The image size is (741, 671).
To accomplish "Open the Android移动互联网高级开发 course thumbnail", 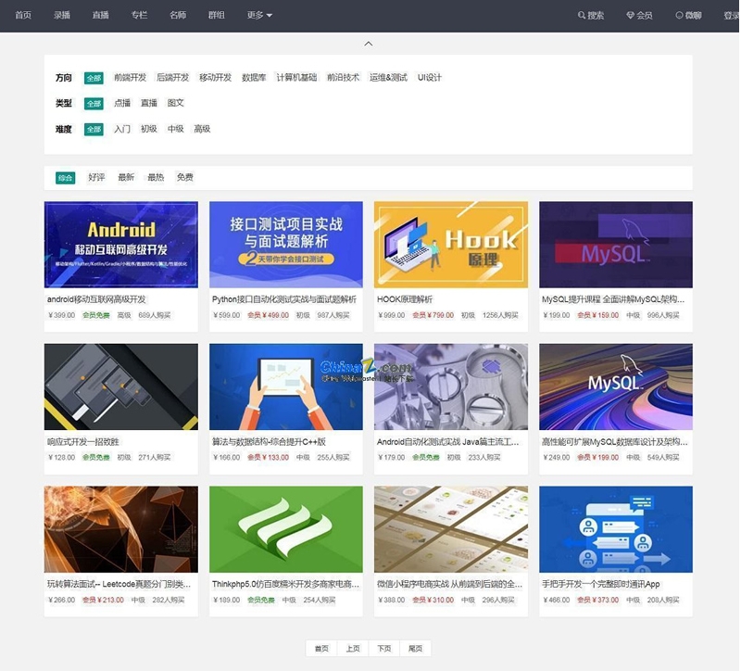I will (121, 245).
